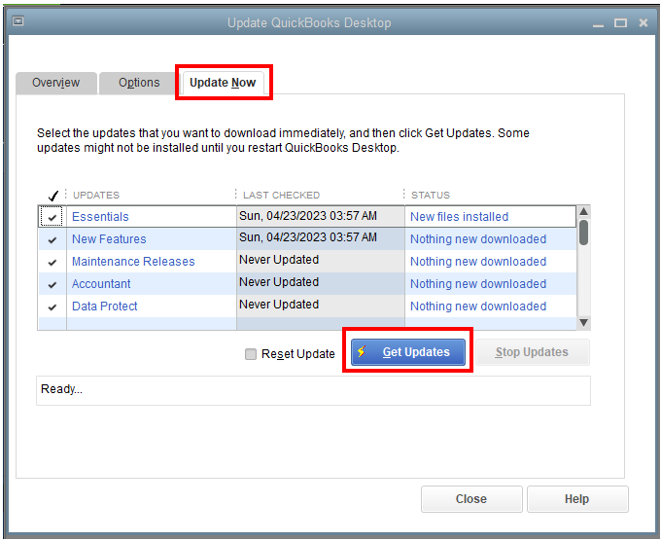The width and height of the screenshot is (661, 541).
Task: Click the STATUS column header
Action: [x=431, y=195]
